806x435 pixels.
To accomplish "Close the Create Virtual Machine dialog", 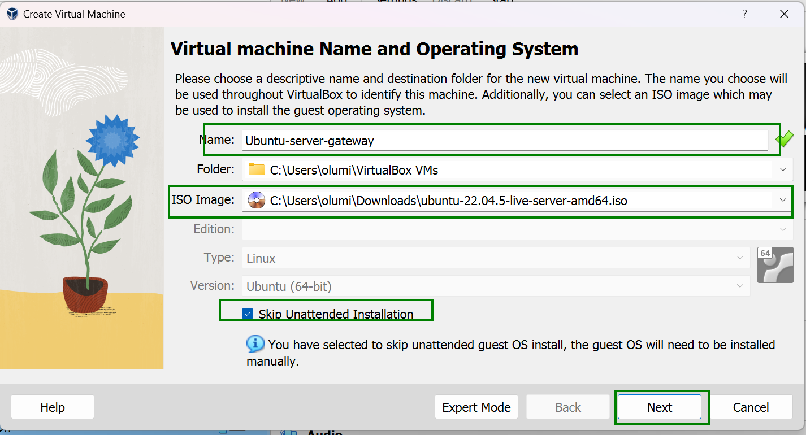I will click(x=784, y=14).
